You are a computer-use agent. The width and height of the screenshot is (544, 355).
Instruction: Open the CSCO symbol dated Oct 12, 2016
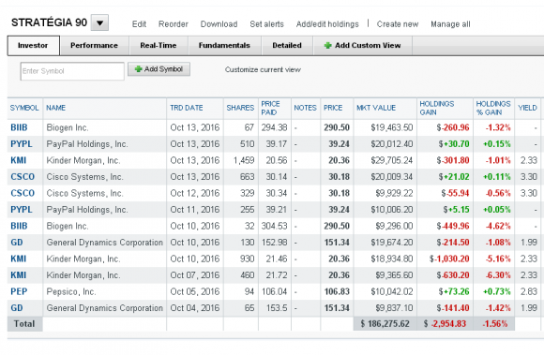pos(23,193)
